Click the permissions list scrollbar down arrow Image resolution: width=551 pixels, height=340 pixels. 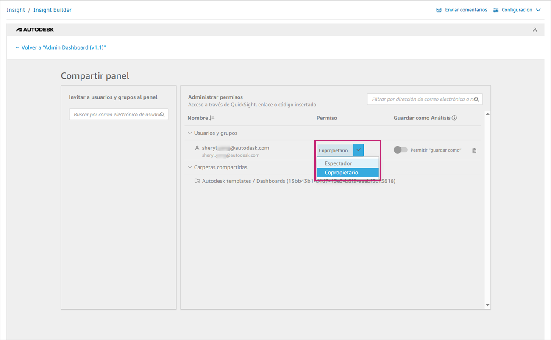pyautogui.click(x=487, y=305)
